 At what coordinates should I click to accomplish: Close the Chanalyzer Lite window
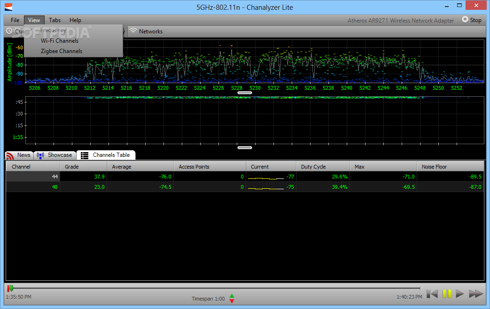pyautogui.click(x=476, y=5)
